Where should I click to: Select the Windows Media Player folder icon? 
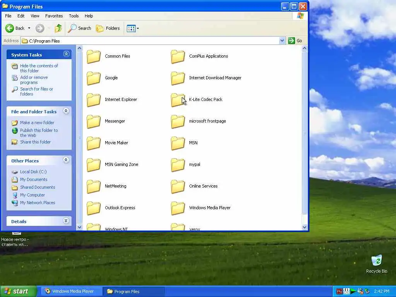pos(178,208)
